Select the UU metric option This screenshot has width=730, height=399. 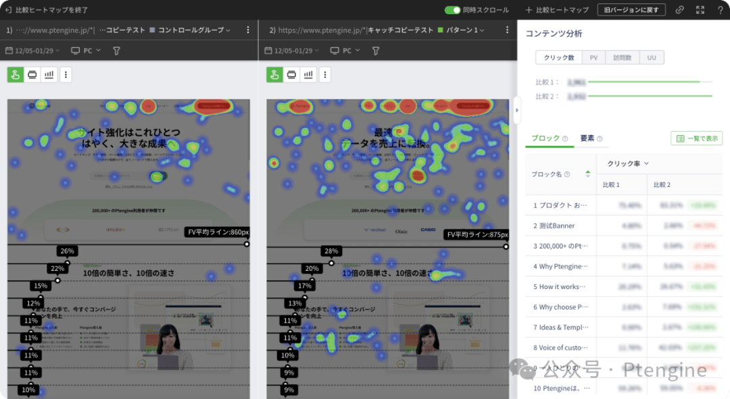tap(651, 58)
